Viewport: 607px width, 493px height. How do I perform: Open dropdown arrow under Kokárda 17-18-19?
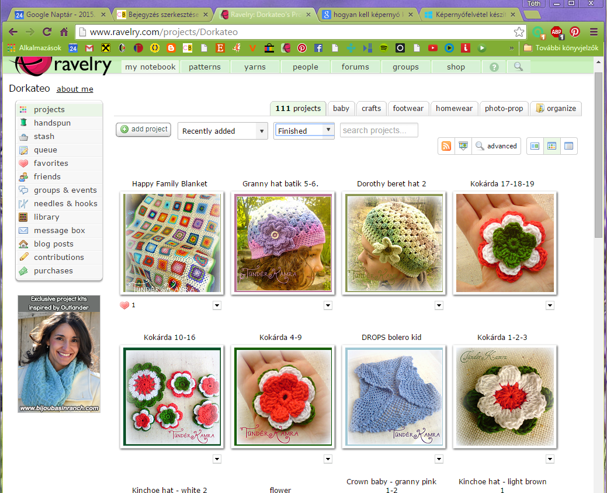pyautogui.click(x=550, y=305)
